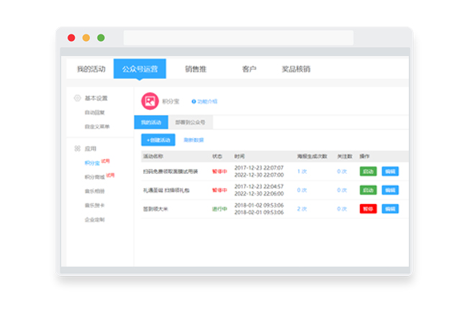Open 企业定制 in the sidebar
This screenshot has width=475, height=309.
click(94, 219)
